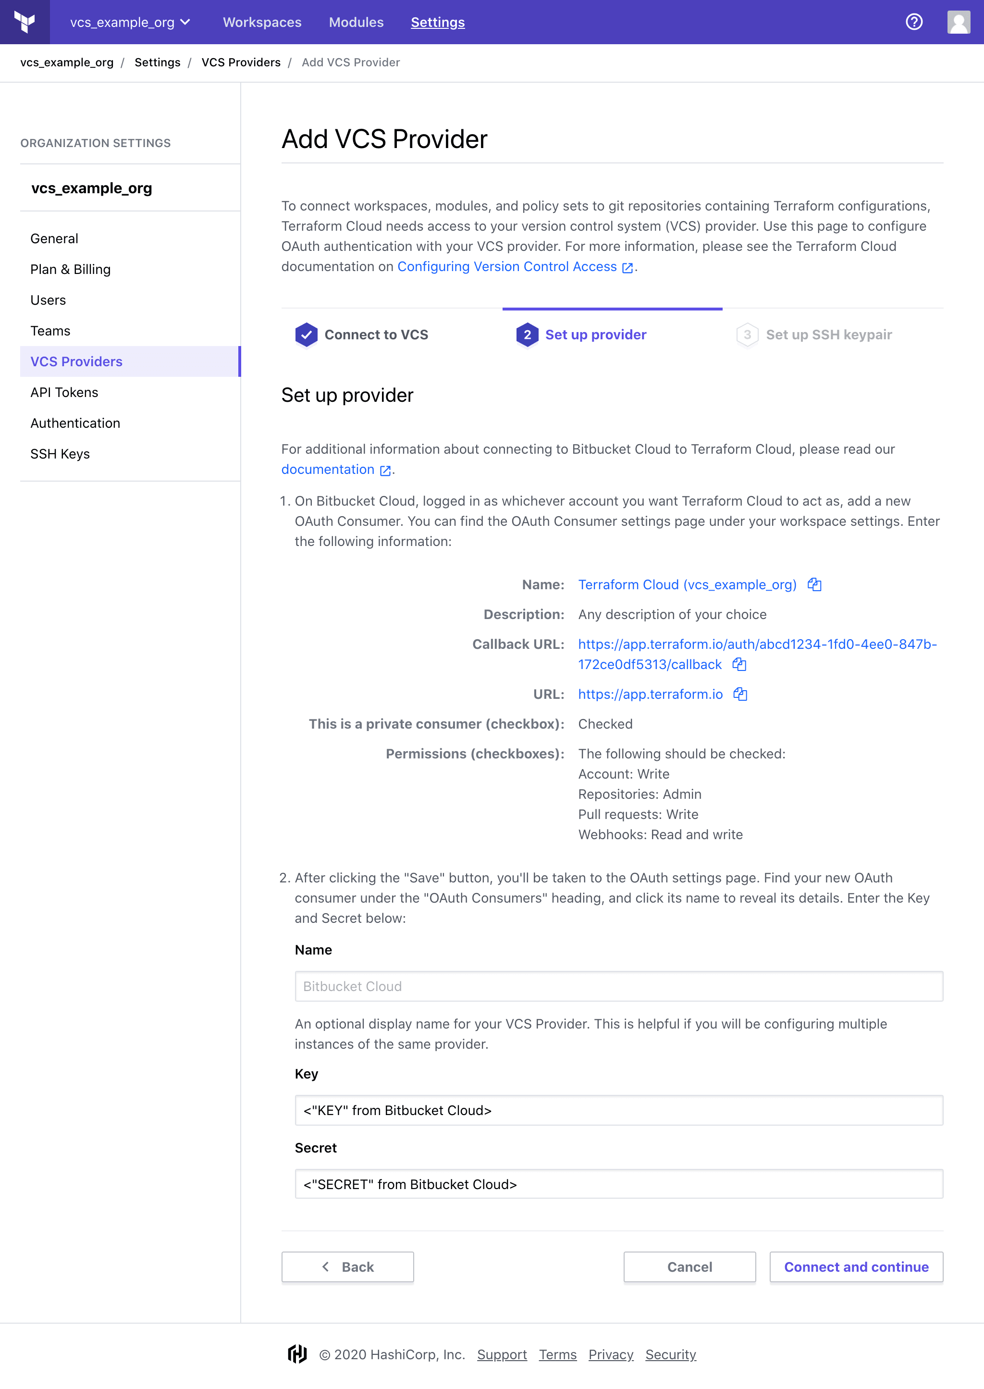This screenshot has width=984, height=1389.
Task: Enable Account Write permissions checkbox
Action: tap(621, 773)
